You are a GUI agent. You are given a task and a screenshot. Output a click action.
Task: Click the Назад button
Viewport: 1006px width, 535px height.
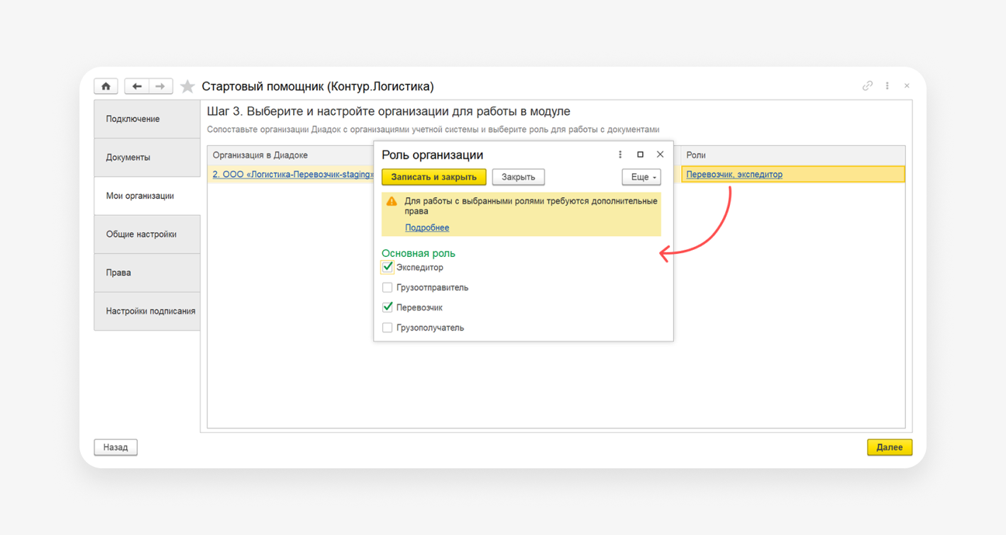[x=116, y=448]
